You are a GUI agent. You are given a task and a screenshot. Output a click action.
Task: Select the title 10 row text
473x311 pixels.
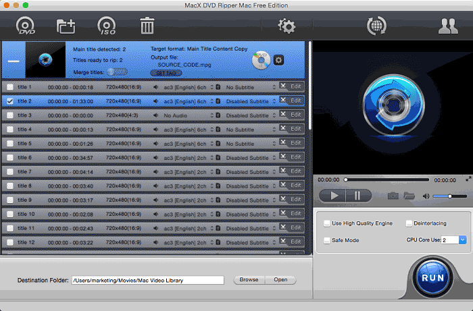pos(26,214)
